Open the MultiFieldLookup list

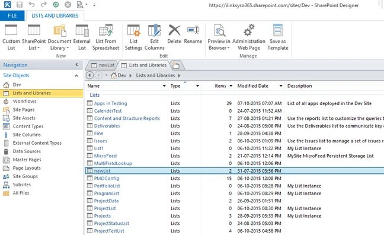pos(113,163)
